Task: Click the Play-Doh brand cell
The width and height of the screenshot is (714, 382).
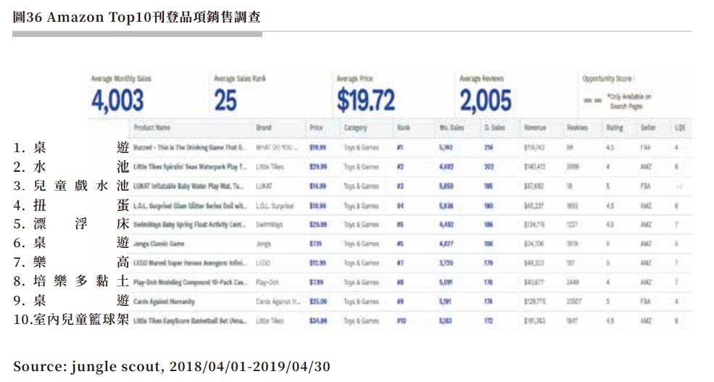Action: (x=267, y=282)
